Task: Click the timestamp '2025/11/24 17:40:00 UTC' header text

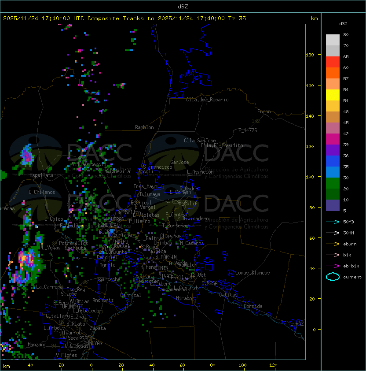Action: pyautogui.click(x=44, y=19)
